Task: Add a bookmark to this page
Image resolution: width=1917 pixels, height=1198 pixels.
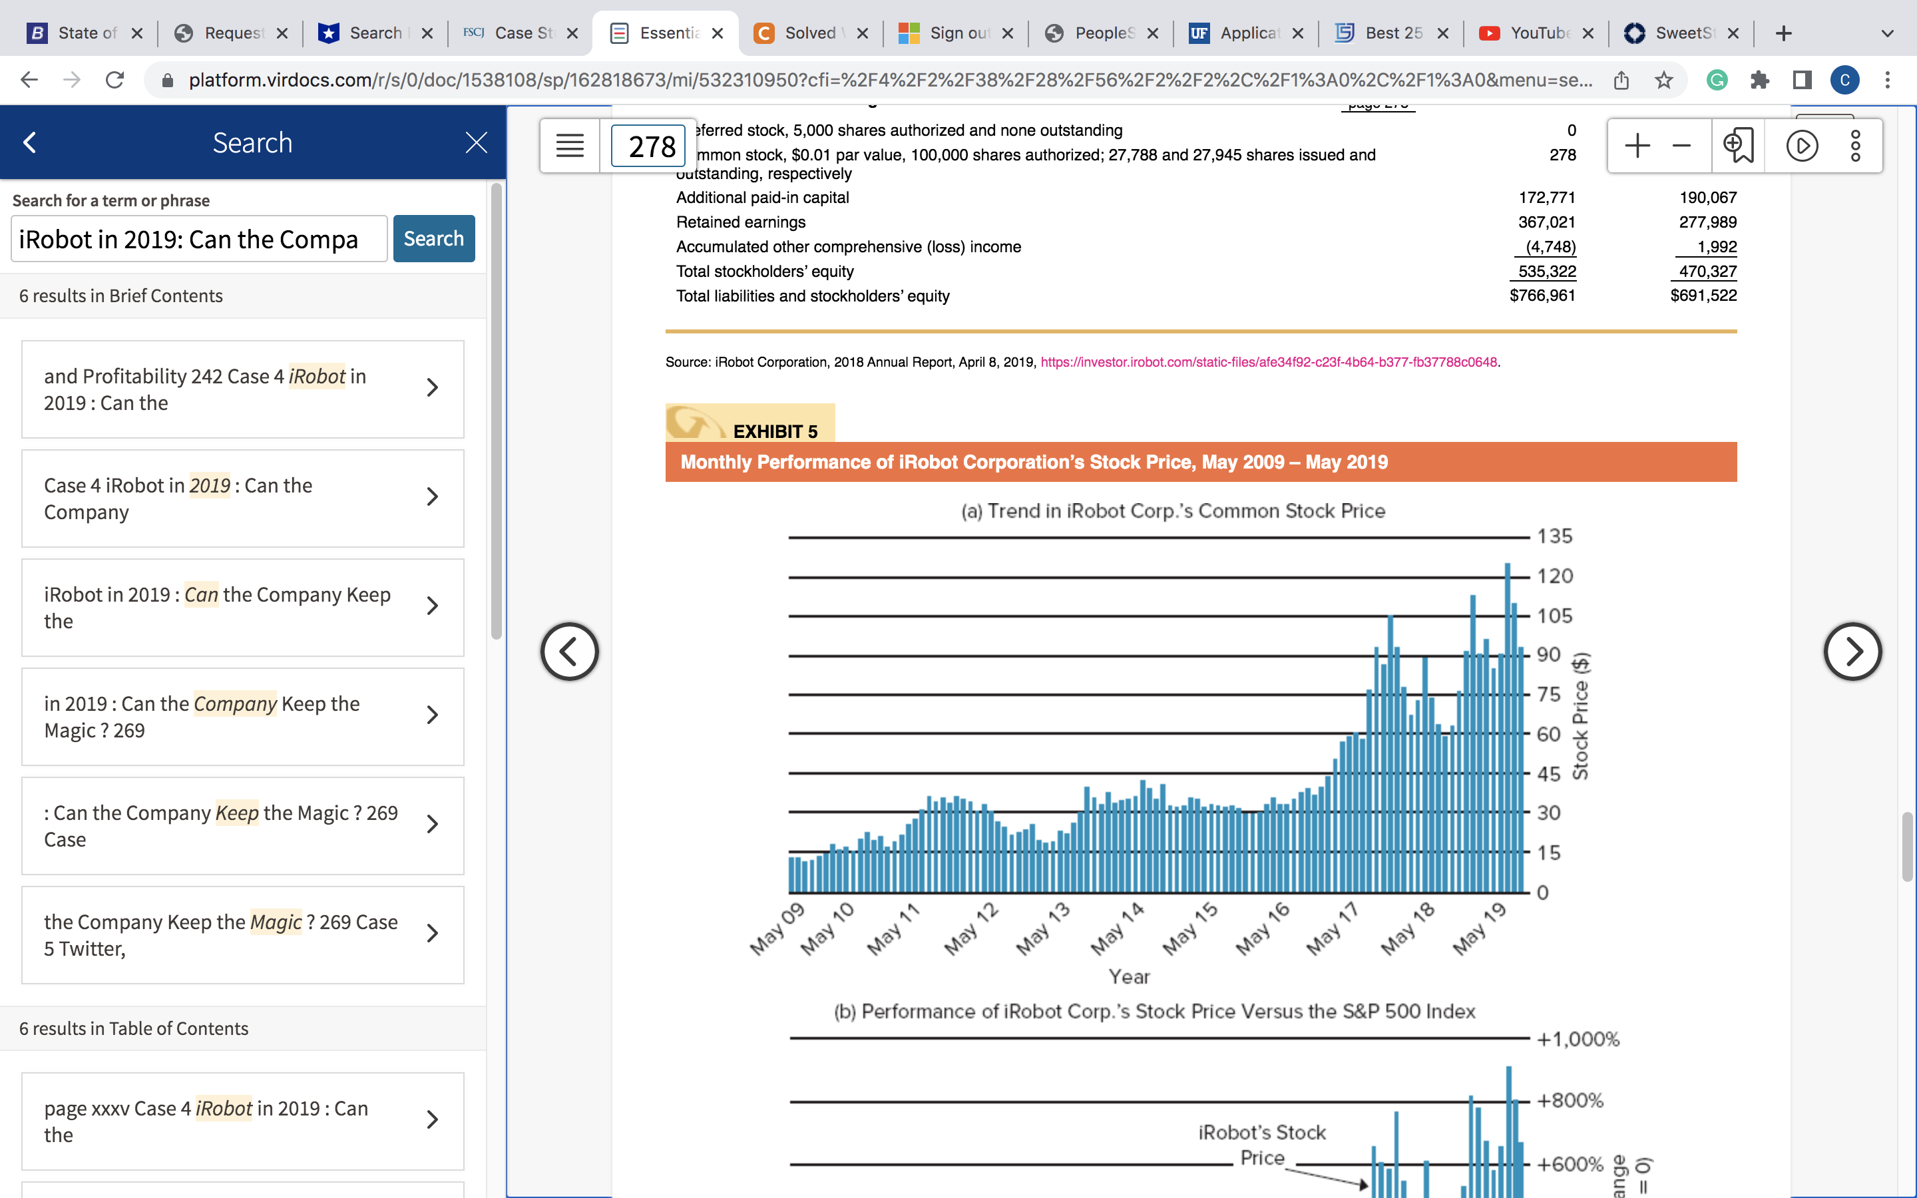Action: (x=1738, y=146)
